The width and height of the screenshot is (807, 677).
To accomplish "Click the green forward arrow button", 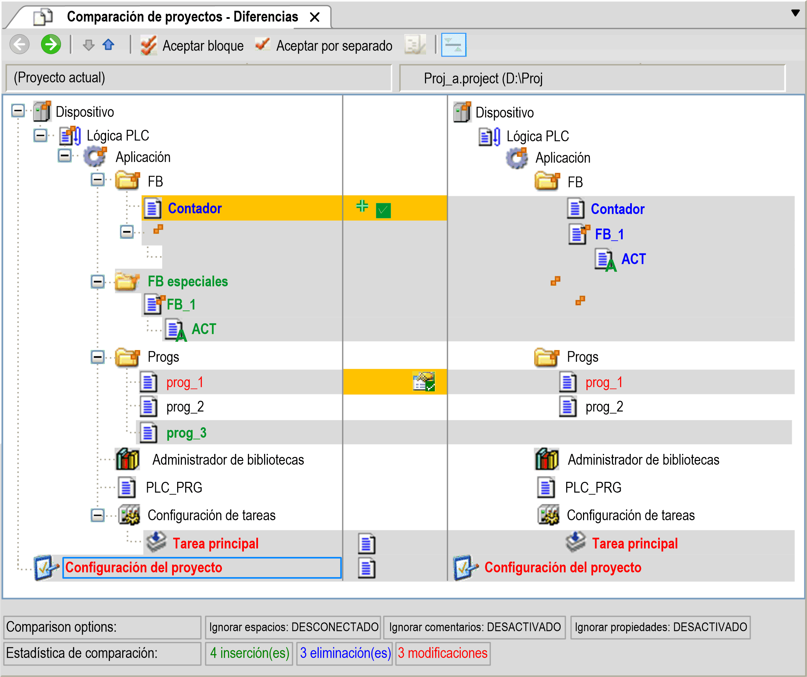I will [x=51, y=44].
